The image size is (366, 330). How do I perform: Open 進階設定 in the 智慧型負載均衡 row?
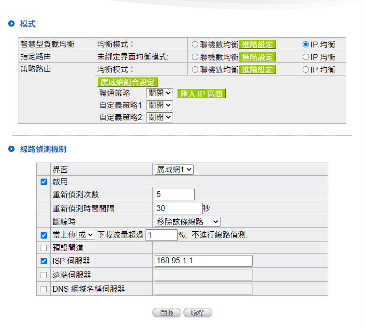(x=257, y=45)
